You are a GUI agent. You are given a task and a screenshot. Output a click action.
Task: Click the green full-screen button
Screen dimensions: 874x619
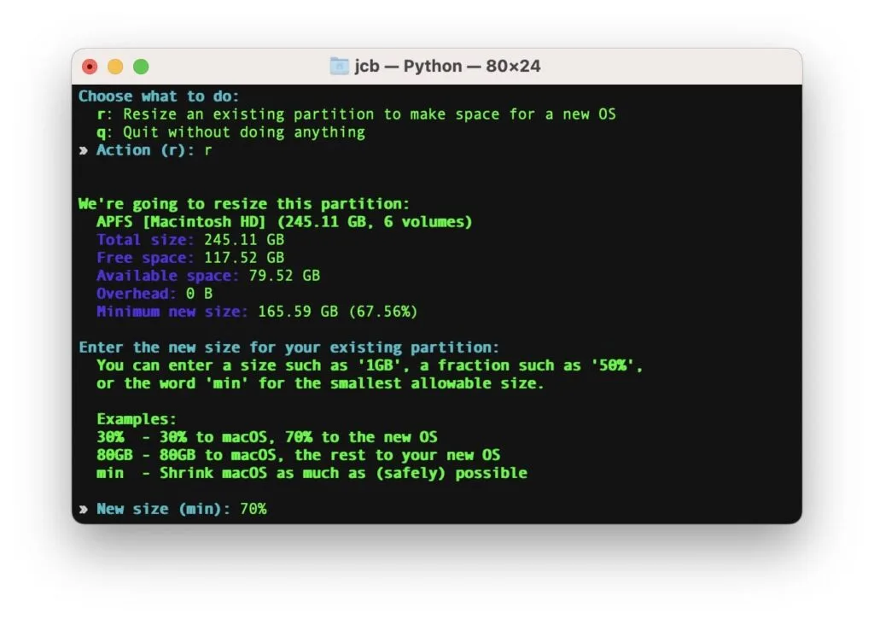142,66
